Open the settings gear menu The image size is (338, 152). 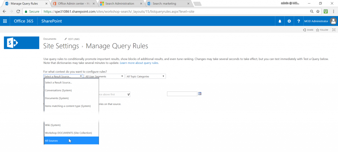click(x=289, y=21)
